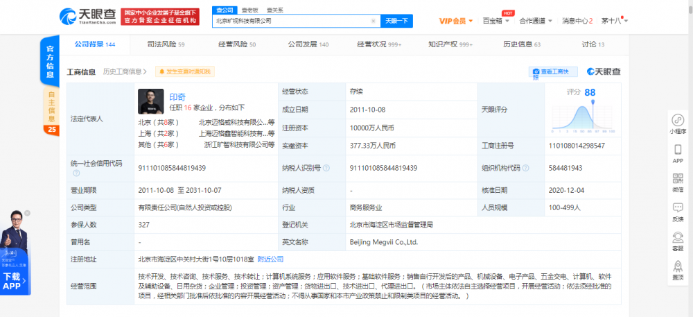Open the user account dropdown 茅十八
Viewport: 693px width, 317px height.
tap(614, 21)
